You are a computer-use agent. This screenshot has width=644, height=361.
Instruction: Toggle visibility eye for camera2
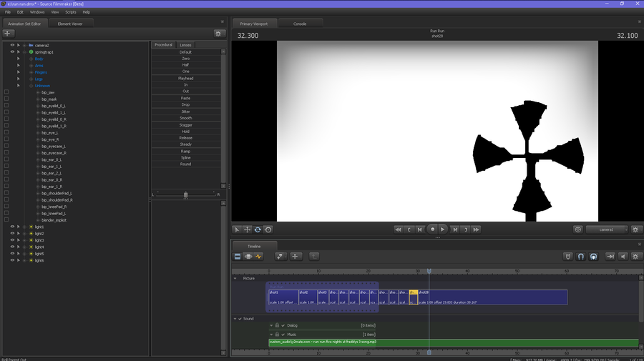pyautogui.click(x=12, y=45)
